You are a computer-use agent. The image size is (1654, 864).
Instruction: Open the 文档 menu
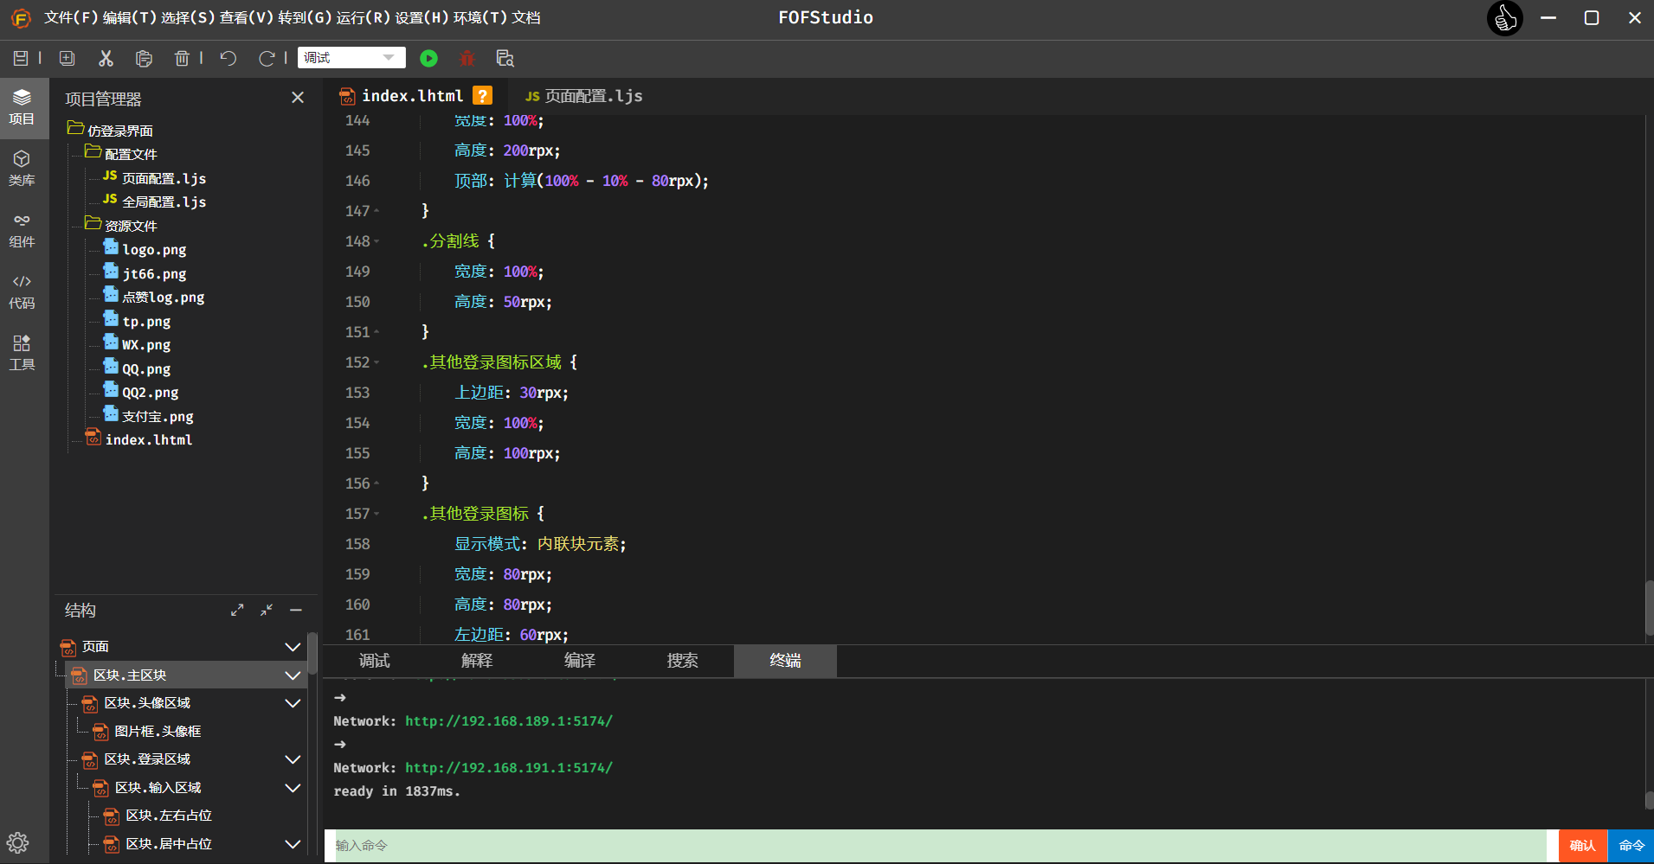click(526, 17)
